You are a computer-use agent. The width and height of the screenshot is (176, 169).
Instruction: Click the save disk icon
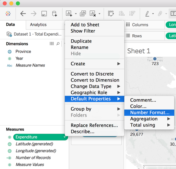(44, 14)
